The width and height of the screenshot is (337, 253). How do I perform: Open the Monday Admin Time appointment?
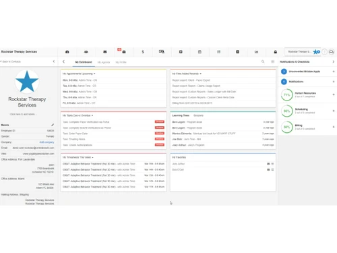coord(80,80)
